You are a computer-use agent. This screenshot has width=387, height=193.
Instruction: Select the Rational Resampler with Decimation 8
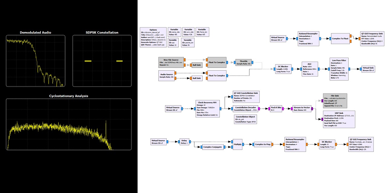tap(308, 39)
